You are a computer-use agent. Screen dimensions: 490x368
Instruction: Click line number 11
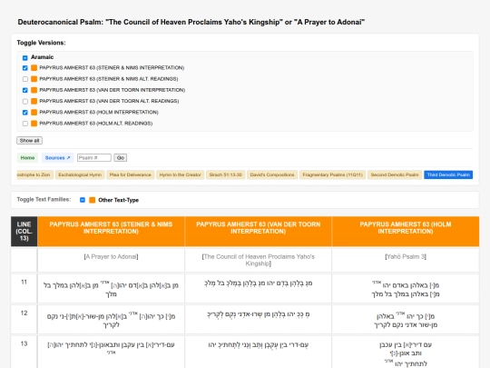pyautogui.click(x=24, y=282)
